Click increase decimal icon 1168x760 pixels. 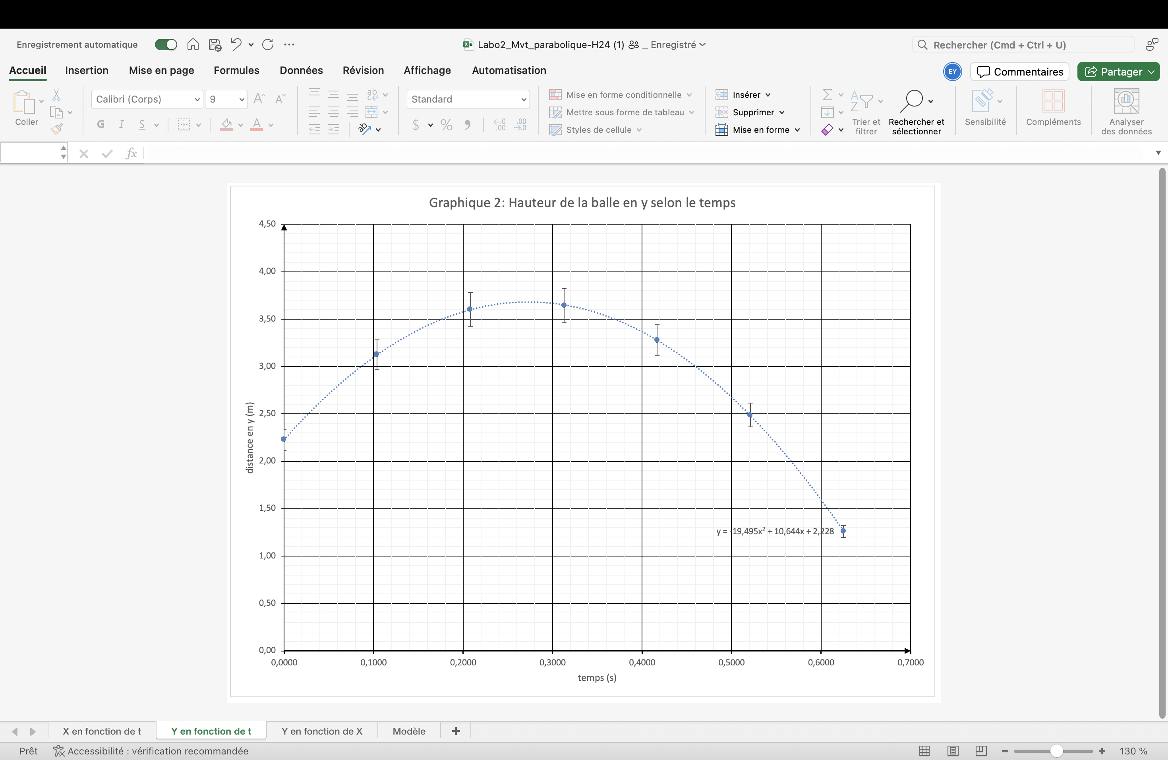(500, 125)
